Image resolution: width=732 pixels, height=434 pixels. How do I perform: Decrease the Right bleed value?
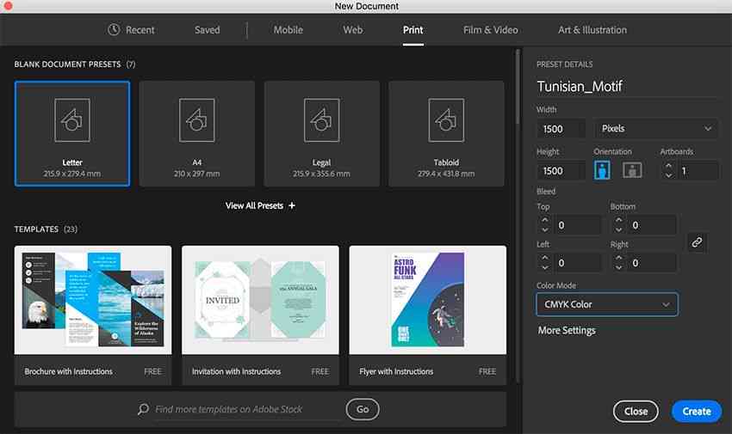coord(618,268)
